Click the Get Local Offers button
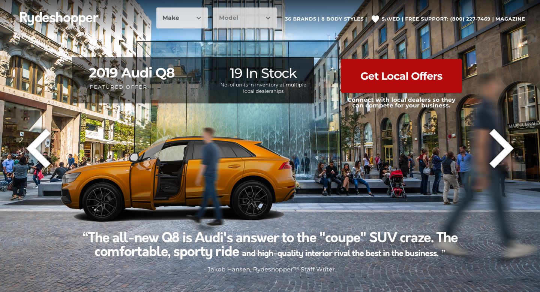Screen dimensions: 540x292 pos(401,76)
